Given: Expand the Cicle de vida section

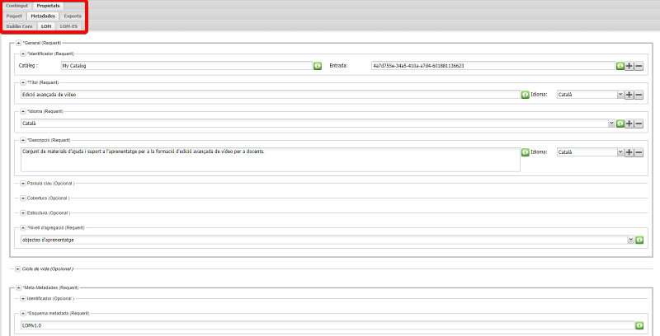Looking at the screenshot, I should click(17, 268).
